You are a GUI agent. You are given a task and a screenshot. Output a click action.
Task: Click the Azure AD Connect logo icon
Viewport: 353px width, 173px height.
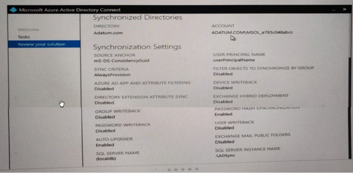coord(14,10)
